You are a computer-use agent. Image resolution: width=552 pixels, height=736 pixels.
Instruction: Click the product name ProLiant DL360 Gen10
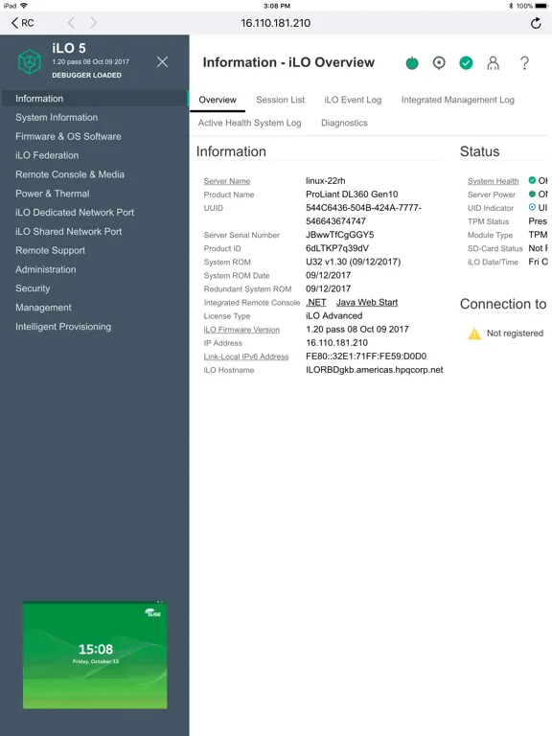pyautogui.click(x=352, y=195)
